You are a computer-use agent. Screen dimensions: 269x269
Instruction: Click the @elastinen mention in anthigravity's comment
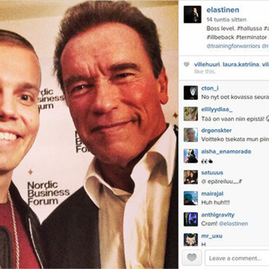pyautogui.click(x=234, y=224)
